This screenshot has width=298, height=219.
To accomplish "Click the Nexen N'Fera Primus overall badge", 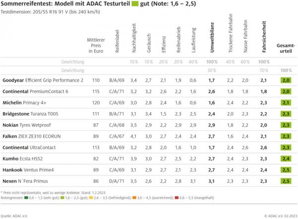I will coord(286,182).
